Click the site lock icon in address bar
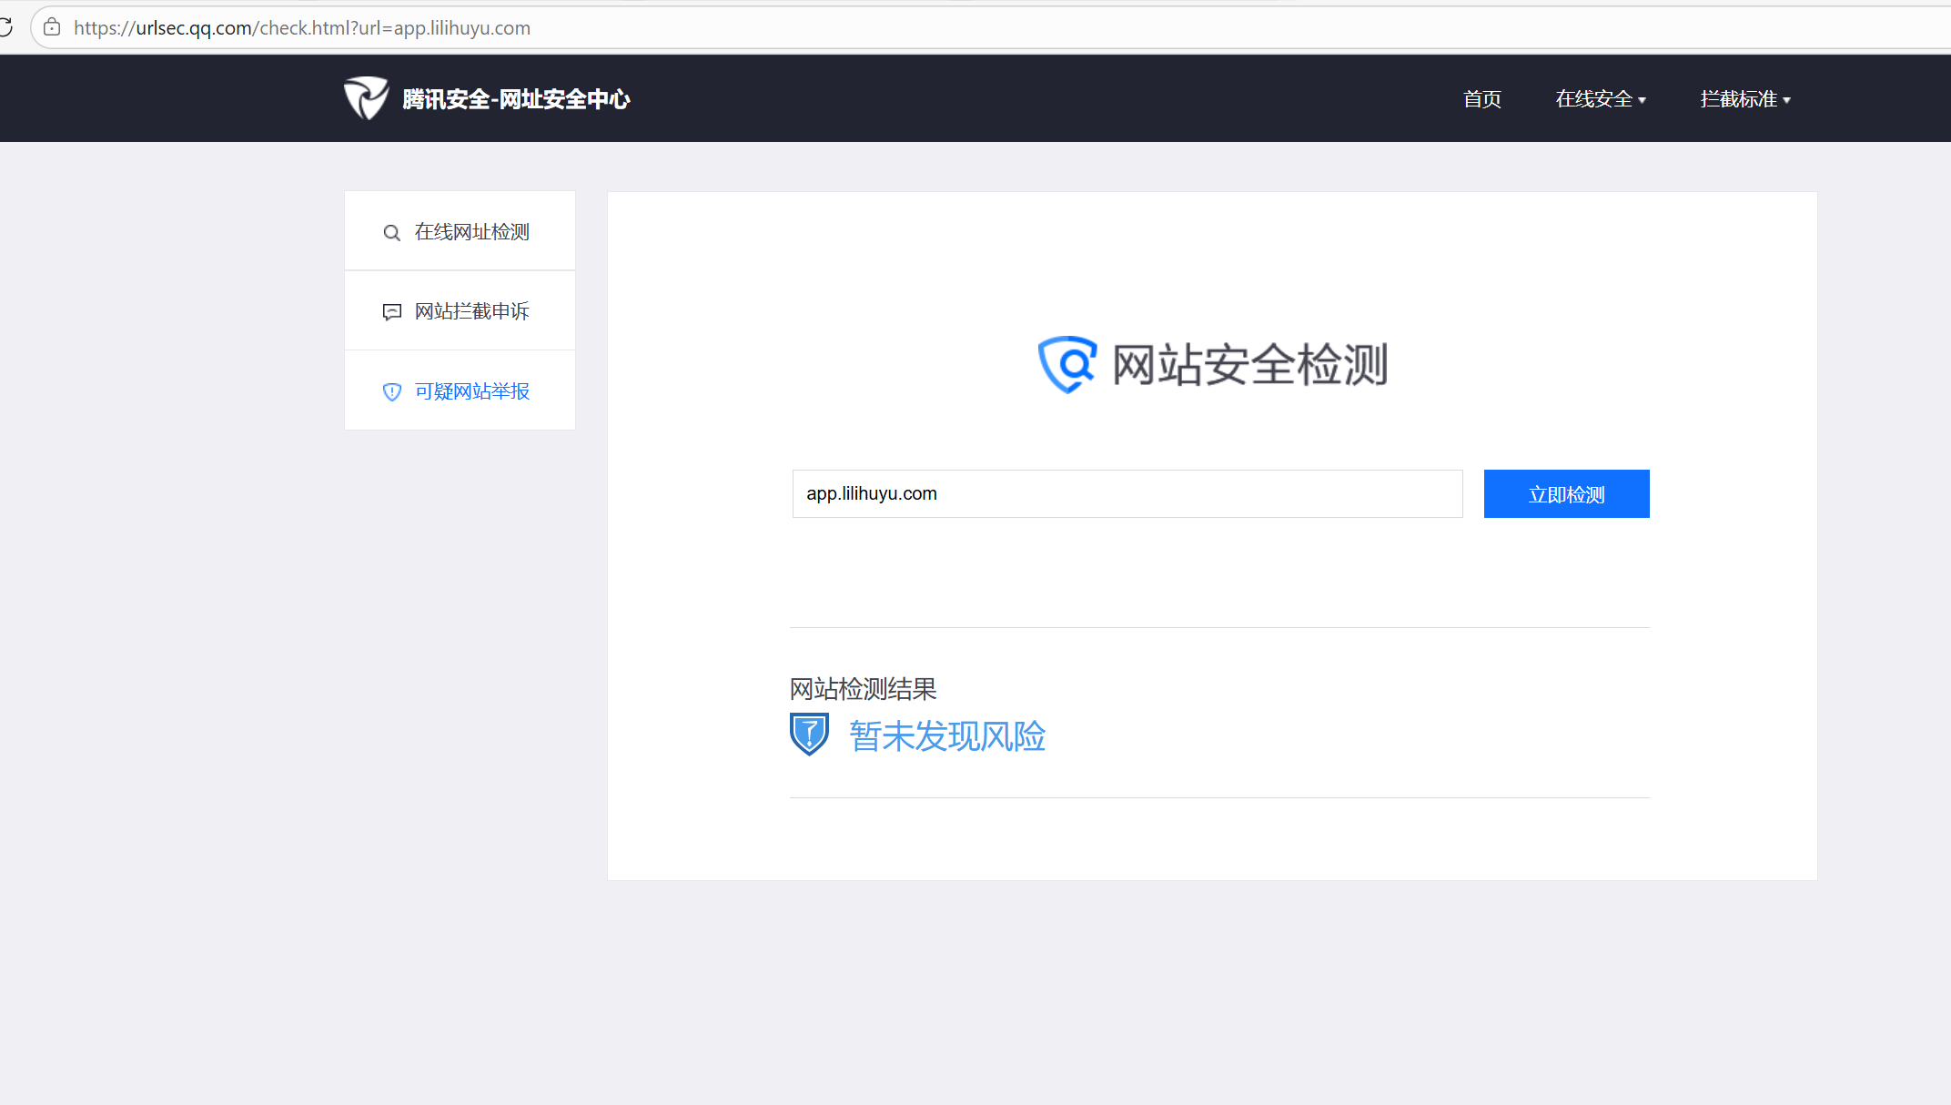The height and width of the screenshot is (1105, 1951). point(53,27)
